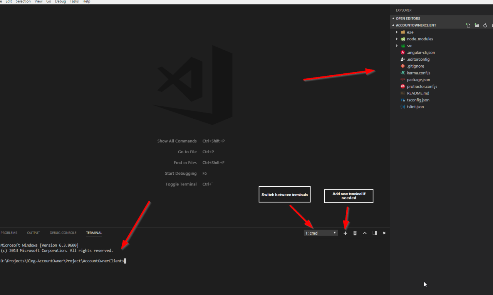The height and width of the screenshot is (295, 493).
Task: Open the terminal selector dropdown '1: cmd'
Action: click(320, 233)
